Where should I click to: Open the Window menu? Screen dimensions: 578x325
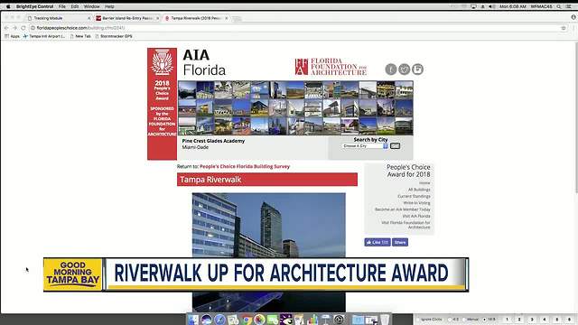coord(91,6)
